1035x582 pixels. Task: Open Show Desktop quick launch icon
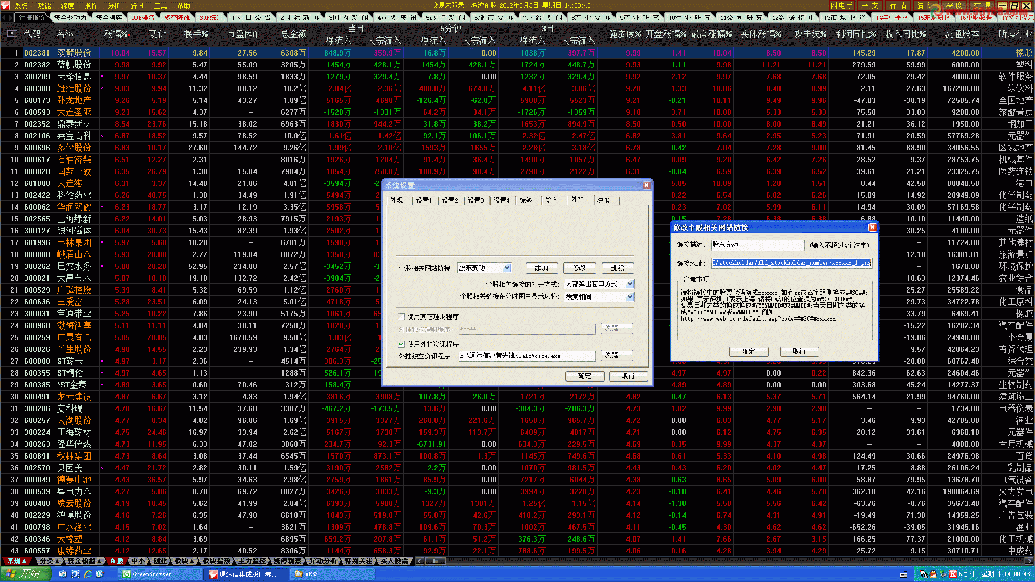[63, 574]
